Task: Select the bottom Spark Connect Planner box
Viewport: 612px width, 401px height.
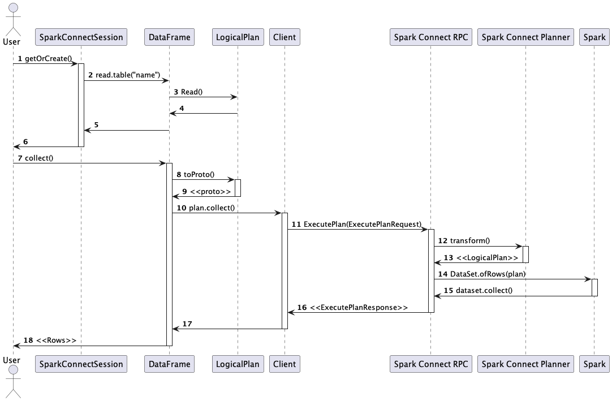Action: (525, 364)
